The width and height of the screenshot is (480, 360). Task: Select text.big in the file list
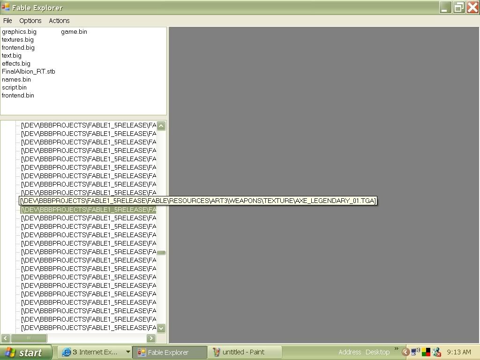pyautogui.click(x=12, y=55)
